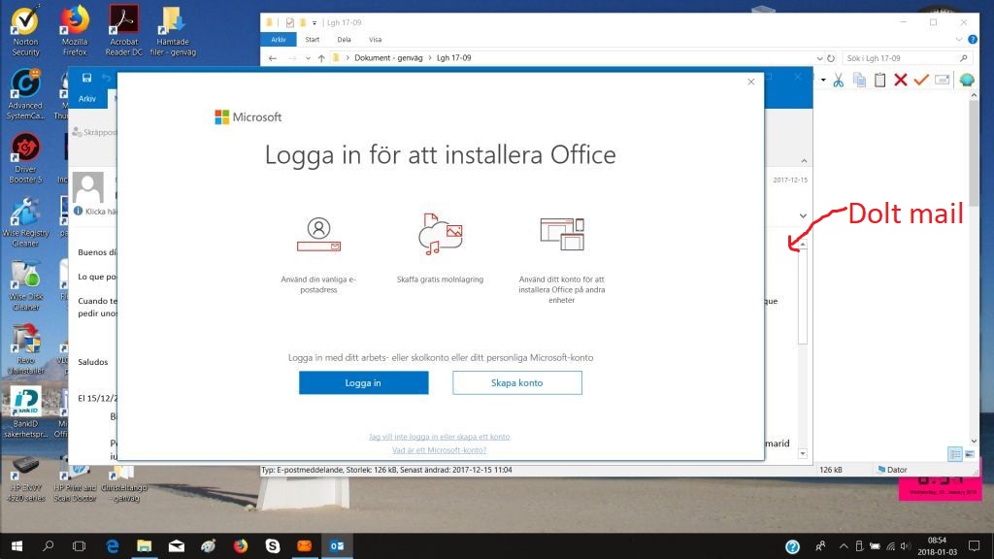This screenshot has height=559, width=994.
Task: Switch to Outlook on the taskbar
Action: [337, 545]
